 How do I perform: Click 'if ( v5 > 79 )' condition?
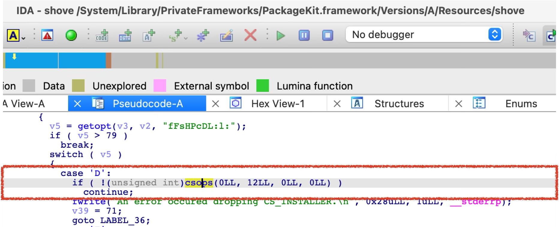tap(88, 136)
